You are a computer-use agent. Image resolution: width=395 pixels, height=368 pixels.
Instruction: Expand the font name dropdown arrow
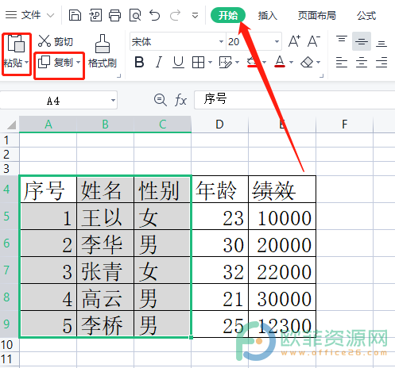pos(221,41)
